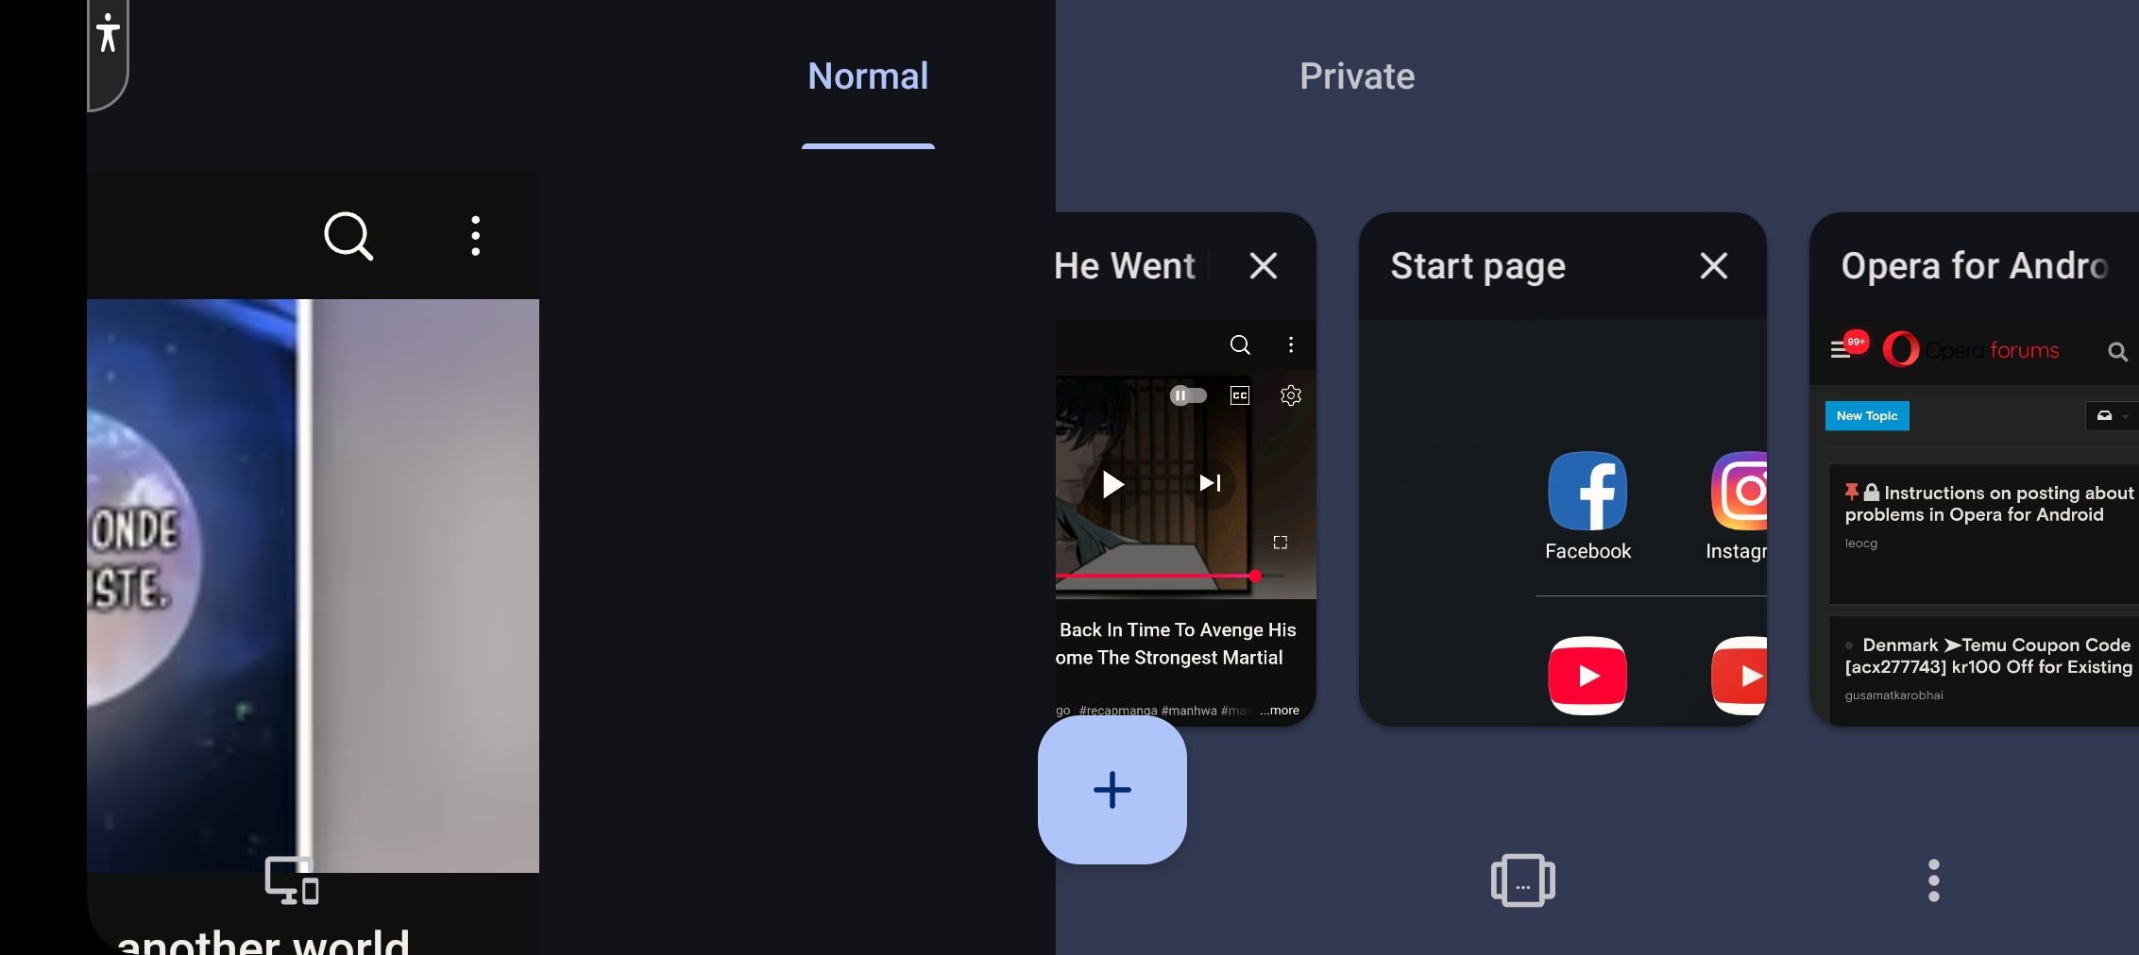Open the inbox sort dropdown on the forum
This screenshot has height=955, width=2139.
(2111, 416)
